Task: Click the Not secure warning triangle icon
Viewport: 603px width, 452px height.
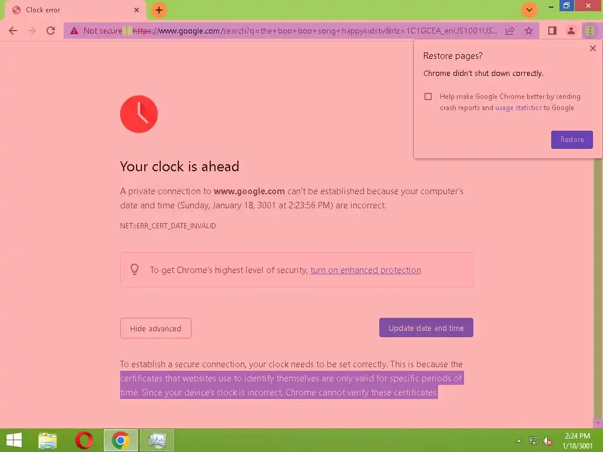Action: [x=74, y=31]
